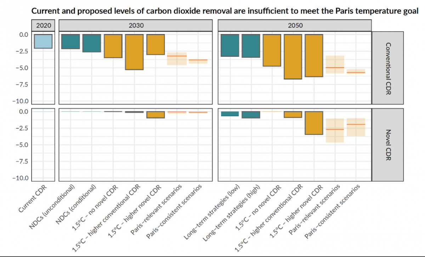The image size is (425, 257).
Task: Click the tallest yellow bar in 2050 Conventional CDR
Action: tap(293, 57)
